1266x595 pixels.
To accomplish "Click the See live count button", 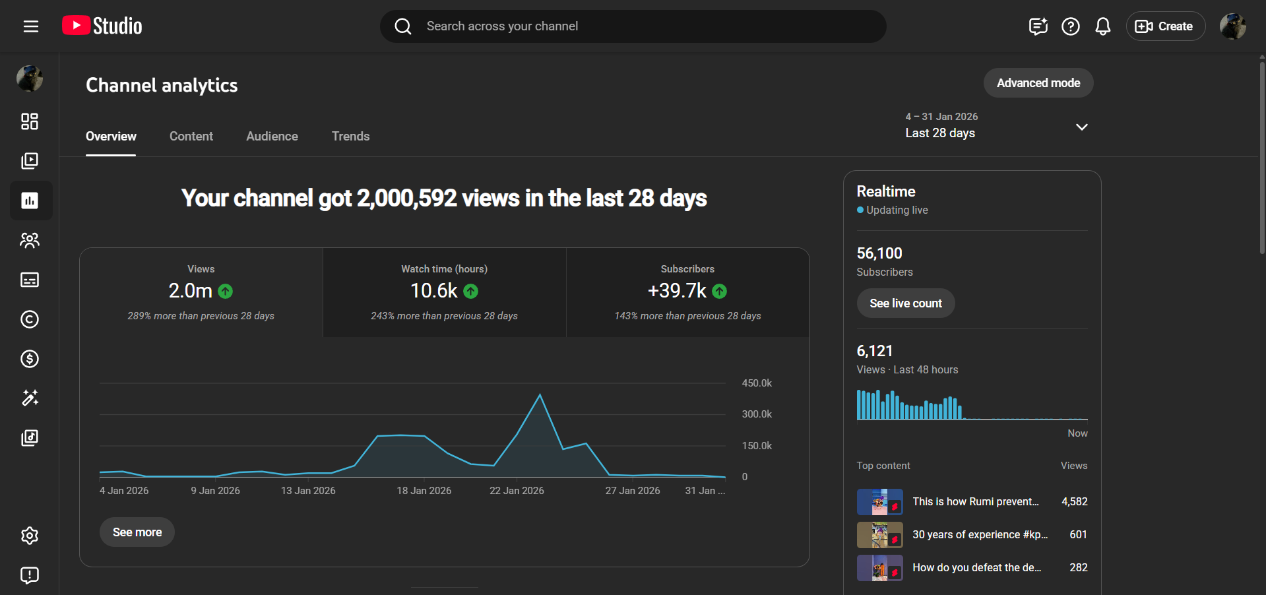I will [x=905, y=303].
